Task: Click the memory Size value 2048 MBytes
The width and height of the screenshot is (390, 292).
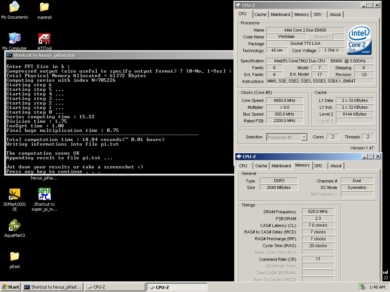Action: tap(279, 187)
